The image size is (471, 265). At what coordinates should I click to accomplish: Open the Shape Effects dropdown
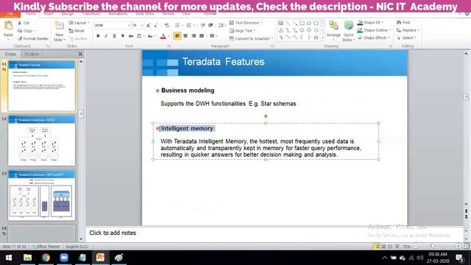374,38
